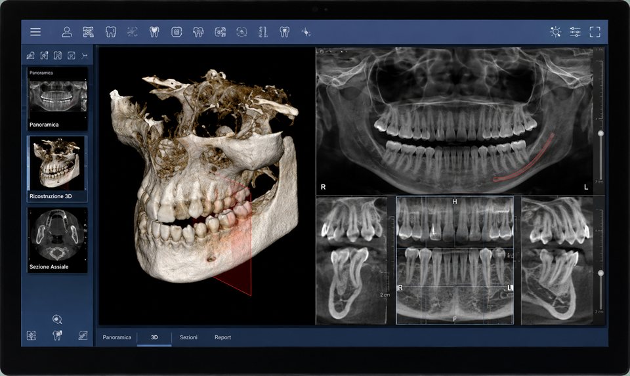Click the center section view labeled H
This screenshot has width=630, height=376.
click(455, 261)
